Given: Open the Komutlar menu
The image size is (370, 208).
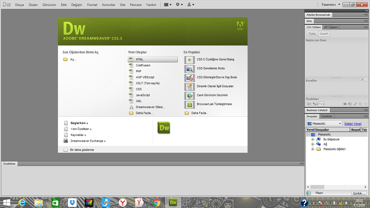Looking at the screenshot, I should pos(109,5).
